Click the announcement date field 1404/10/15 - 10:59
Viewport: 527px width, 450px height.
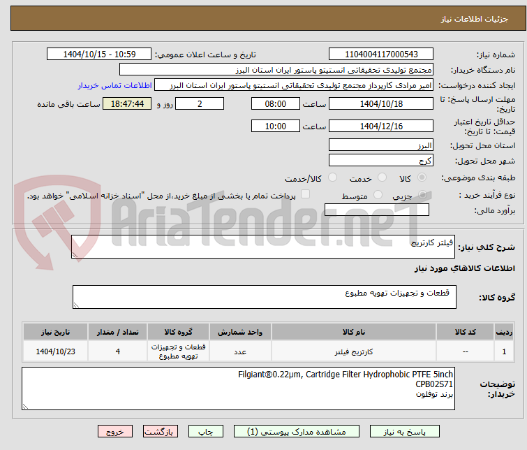pos(99,55)
